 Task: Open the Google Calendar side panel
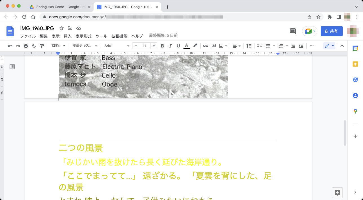355,48
